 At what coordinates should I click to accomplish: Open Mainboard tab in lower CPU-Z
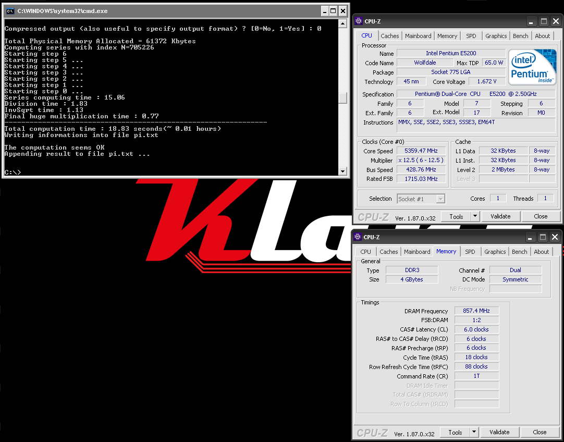(x=417, y=252)
